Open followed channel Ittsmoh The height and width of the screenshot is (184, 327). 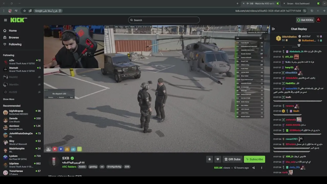(22, 69)
